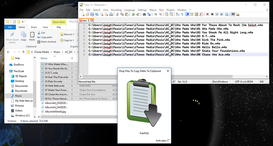The width and height of the screenshot is (273, 146).
Task: Undo with the green arrow icon
Action: (133, 14)
